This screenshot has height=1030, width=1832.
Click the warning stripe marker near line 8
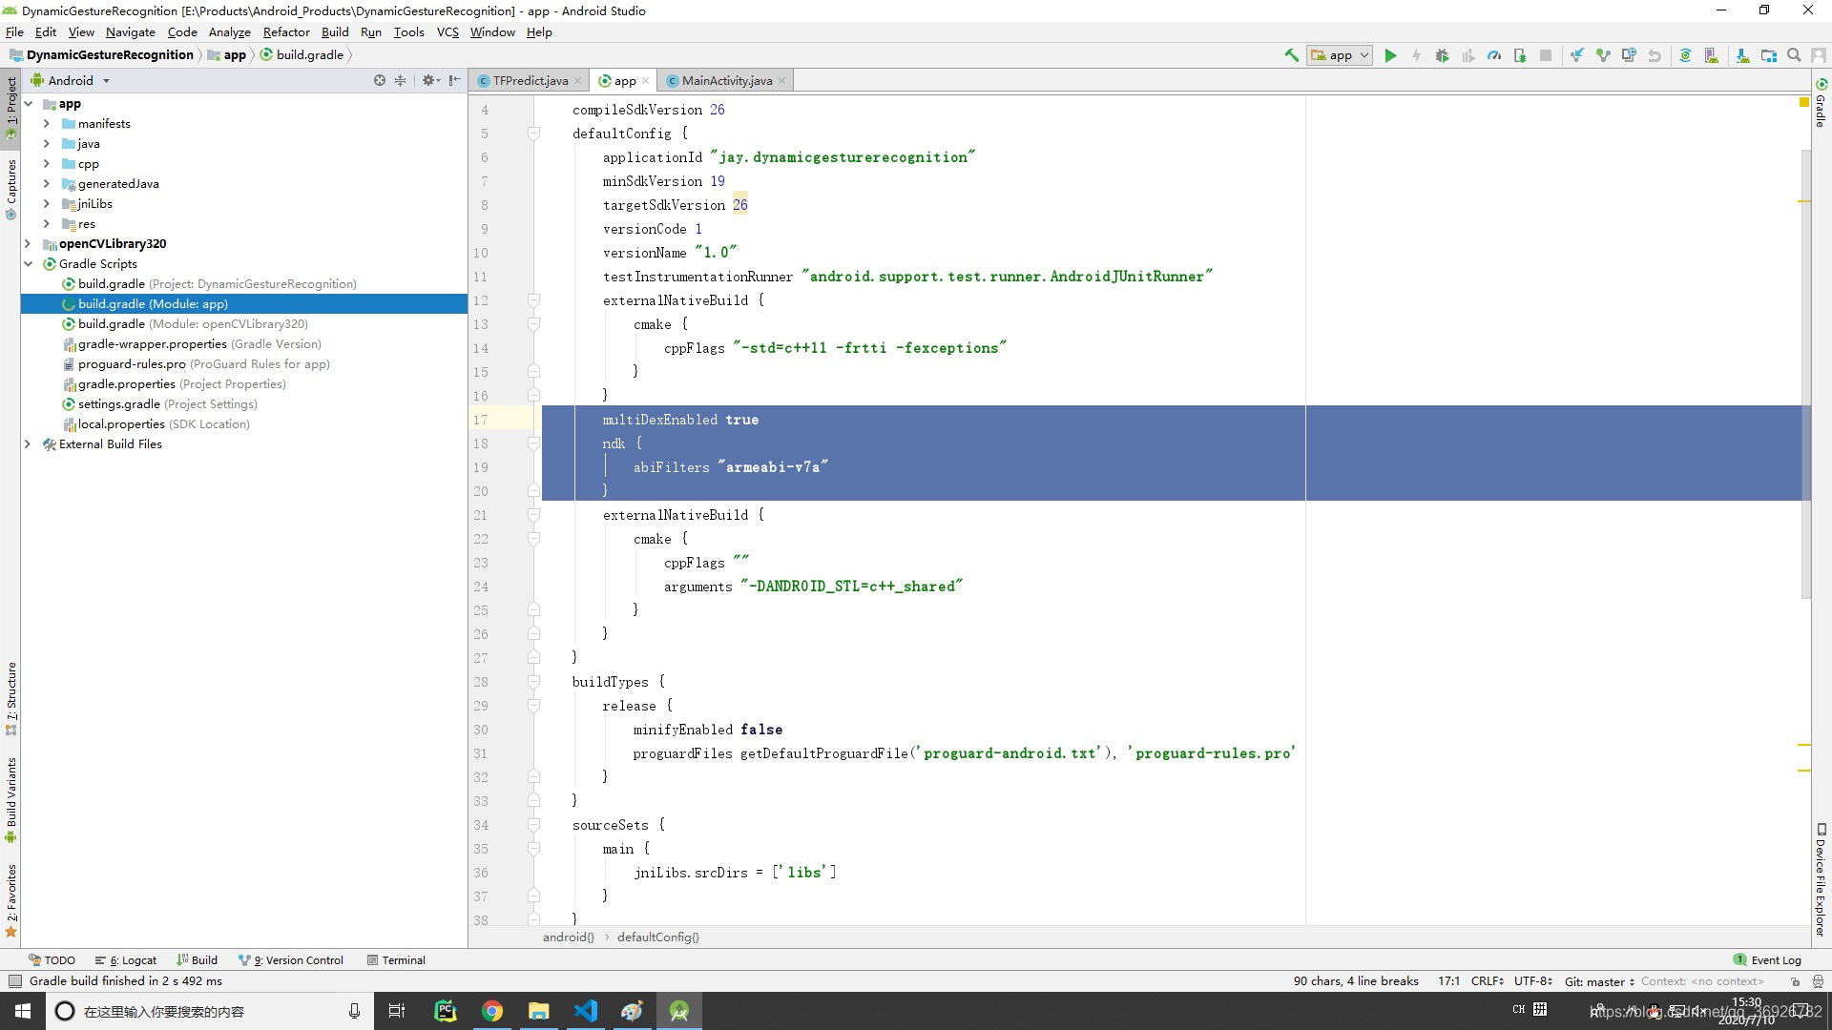(x=1804, y=201)
